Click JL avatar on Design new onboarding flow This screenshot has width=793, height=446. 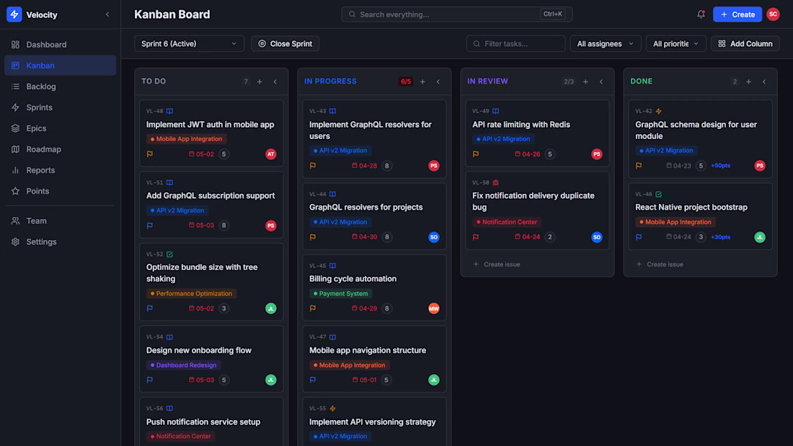271,380
